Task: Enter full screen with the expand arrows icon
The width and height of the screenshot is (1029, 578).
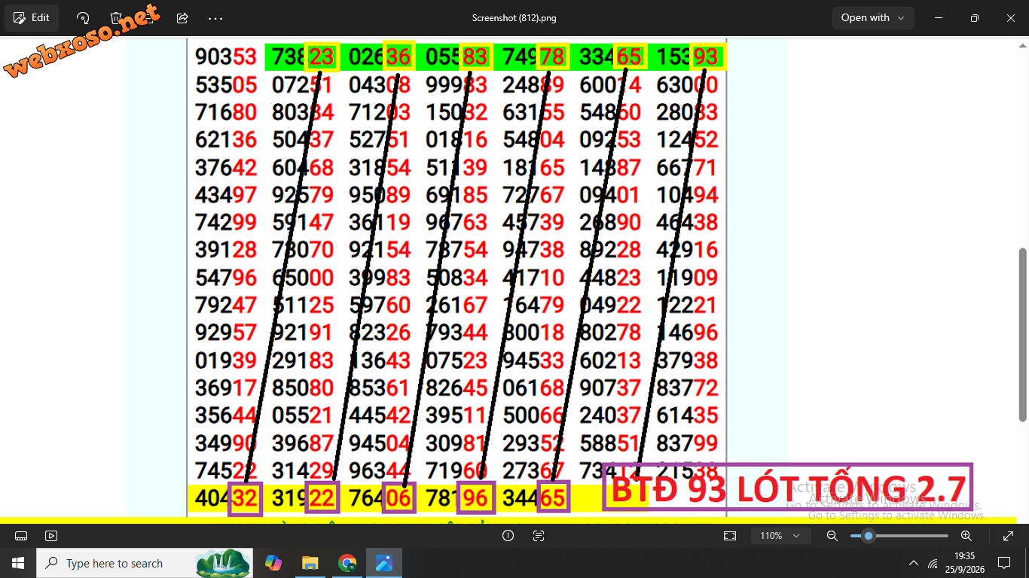Action: point(1008,536)
